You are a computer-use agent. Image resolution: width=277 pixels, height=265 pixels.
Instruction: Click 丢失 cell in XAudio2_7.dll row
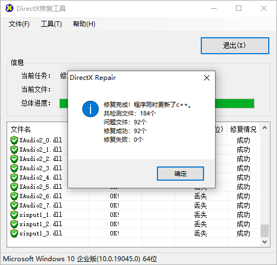(200, 205)
